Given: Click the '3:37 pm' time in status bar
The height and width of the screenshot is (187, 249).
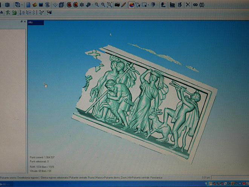Looking at the screenshot, I should (206, 178).
